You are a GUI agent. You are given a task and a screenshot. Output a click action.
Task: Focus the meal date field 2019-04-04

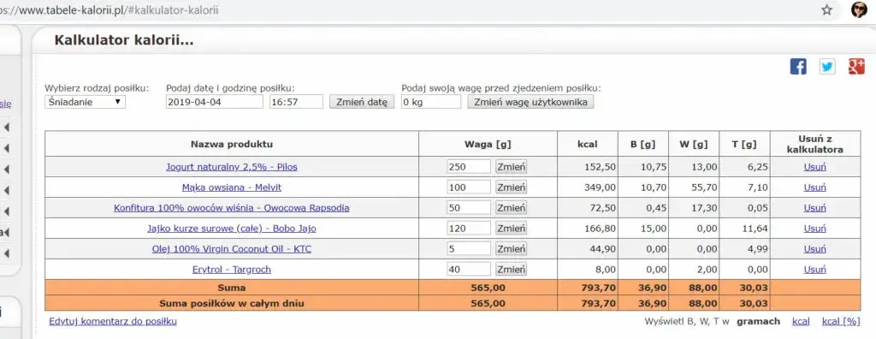(x=215, y=102)
